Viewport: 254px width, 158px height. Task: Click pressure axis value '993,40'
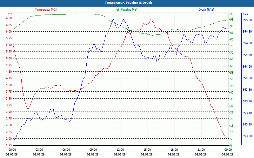click(247, 113)
